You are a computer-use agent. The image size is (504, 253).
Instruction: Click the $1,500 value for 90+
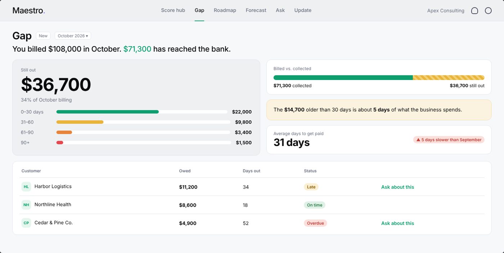click(x=244, y=142)
